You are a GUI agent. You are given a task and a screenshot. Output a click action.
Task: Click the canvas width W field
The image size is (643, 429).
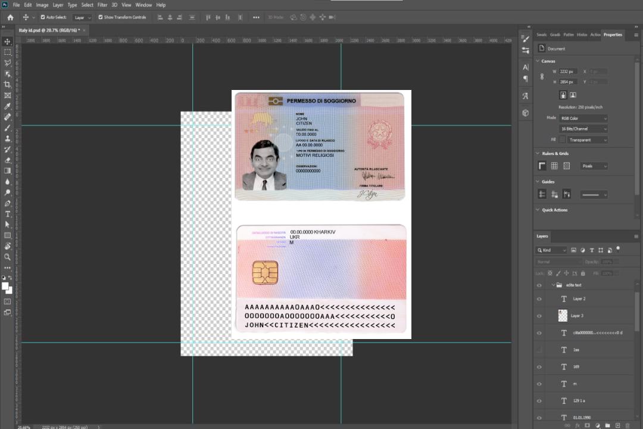(569, 71)
